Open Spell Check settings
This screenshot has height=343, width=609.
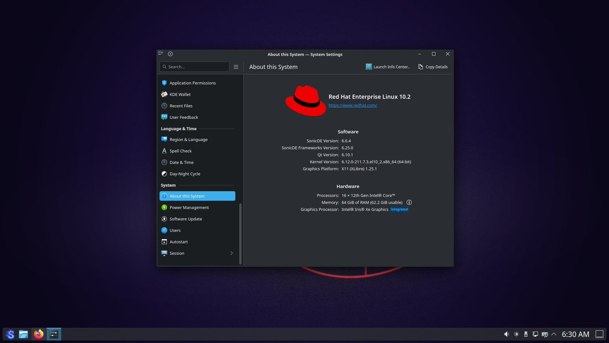point(197,151)
